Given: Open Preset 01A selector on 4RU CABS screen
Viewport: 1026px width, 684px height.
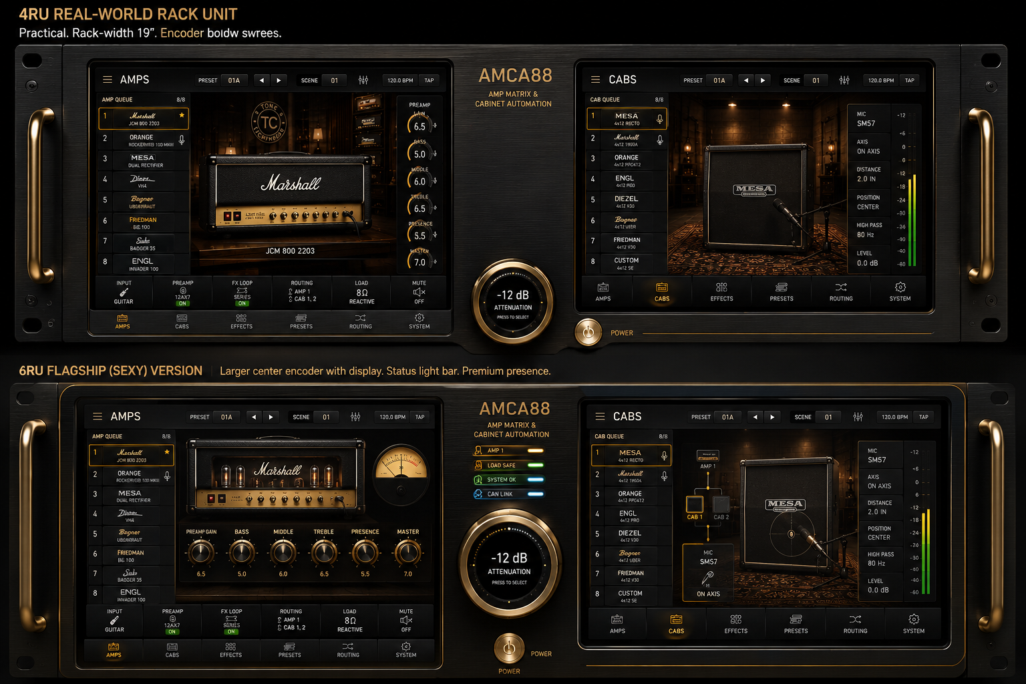Looking at the screenshot, I should click(x=719, y=80).
